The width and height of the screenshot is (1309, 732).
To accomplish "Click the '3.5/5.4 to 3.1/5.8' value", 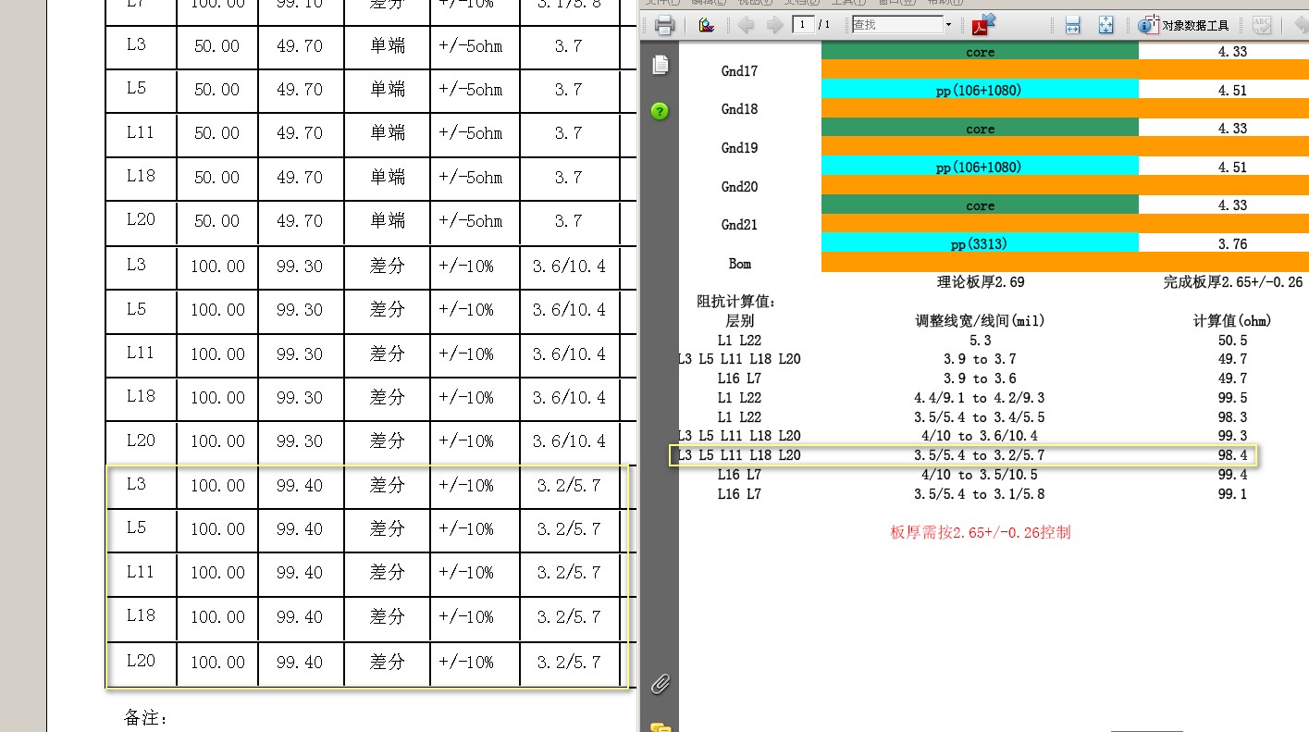I will (980, 494).
